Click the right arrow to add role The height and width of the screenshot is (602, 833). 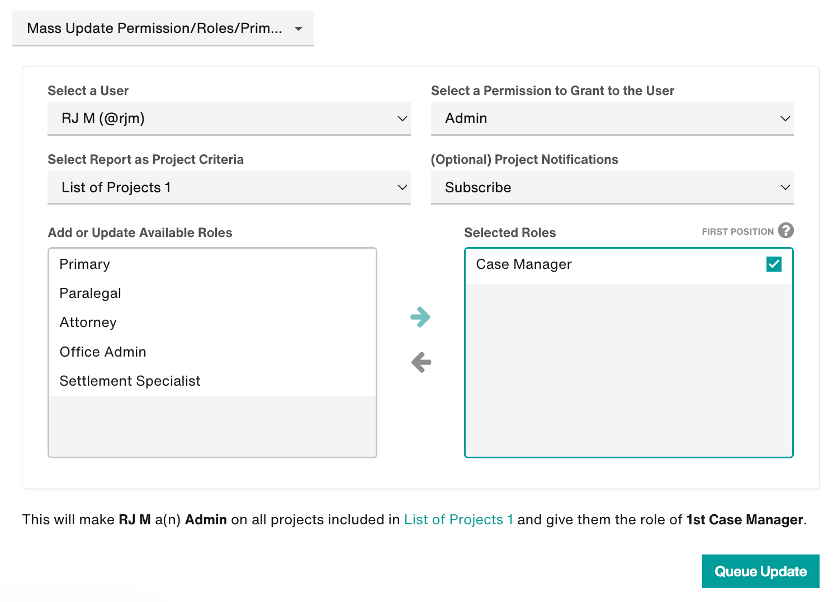click(420, 317)
